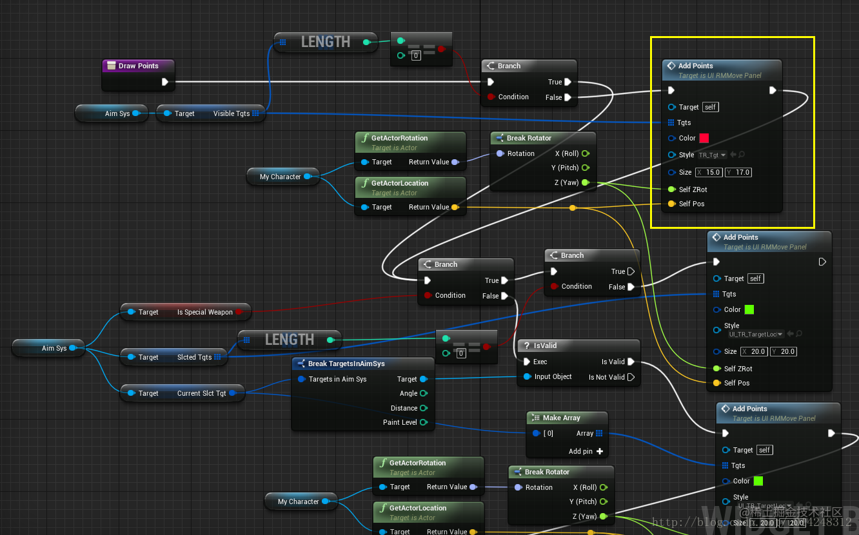This screenshot has height=535, width=859.
Task: Click Rotation input pin on upper Break Rotator
Action: [x=500, y=153]
